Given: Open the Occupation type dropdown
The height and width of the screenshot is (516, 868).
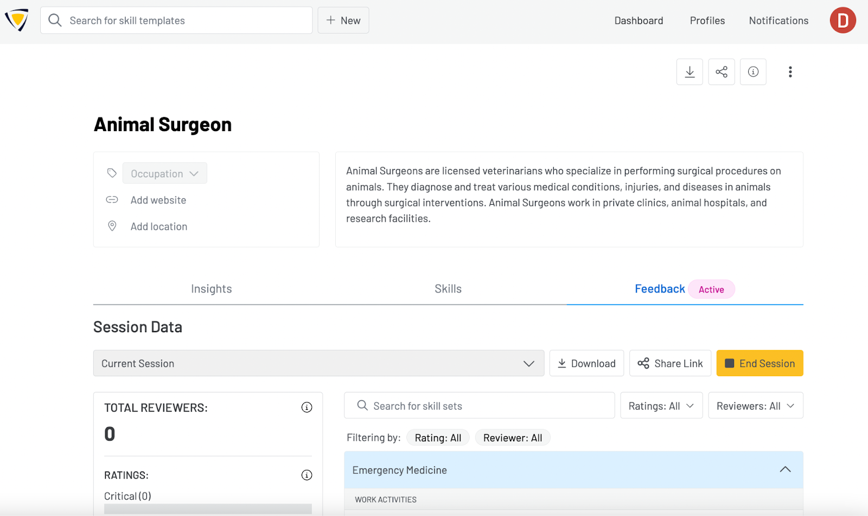Looking at the screenshot, I should 165,173.
